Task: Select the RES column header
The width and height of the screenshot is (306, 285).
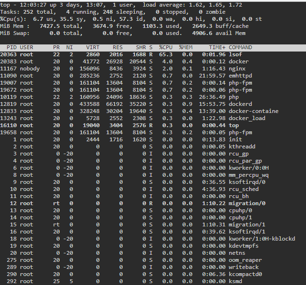Action: 117,47
